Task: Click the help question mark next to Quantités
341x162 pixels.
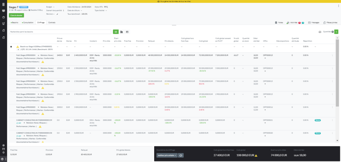Action: (333, 32)
